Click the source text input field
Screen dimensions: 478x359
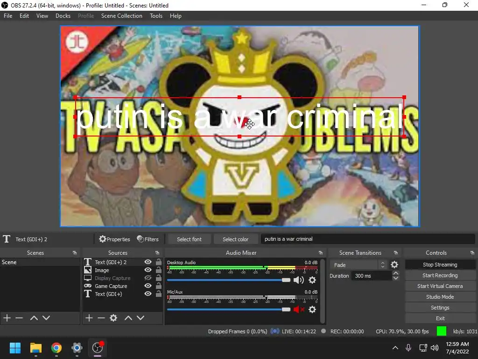click(x=368, y=239)
